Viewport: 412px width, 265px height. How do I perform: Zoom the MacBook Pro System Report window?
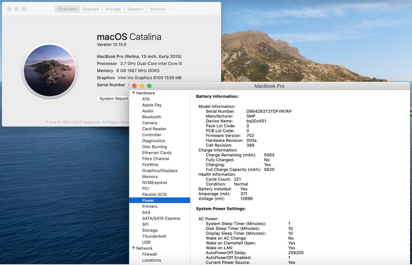click(149, 86)
